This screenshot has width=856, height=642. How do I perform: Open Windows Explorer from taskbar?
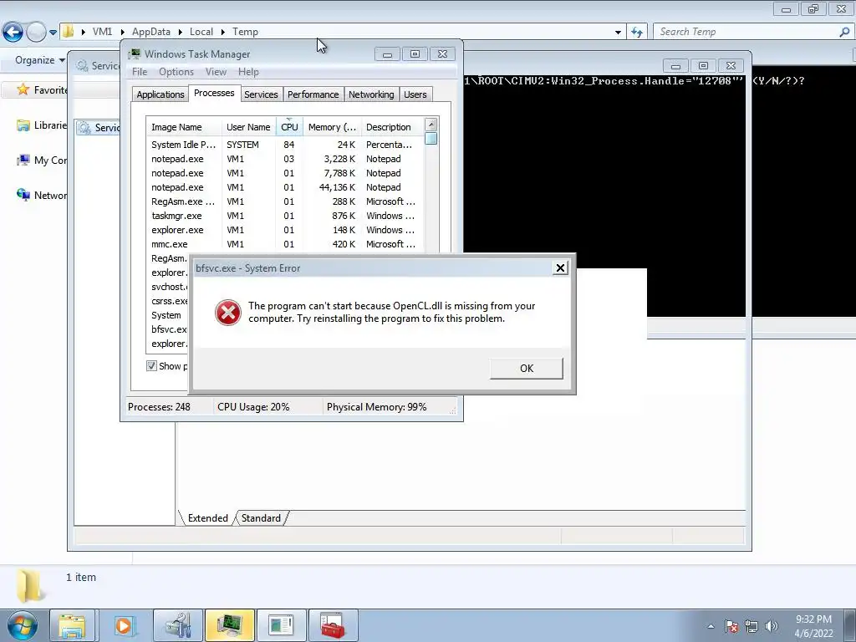pos(72,626)
